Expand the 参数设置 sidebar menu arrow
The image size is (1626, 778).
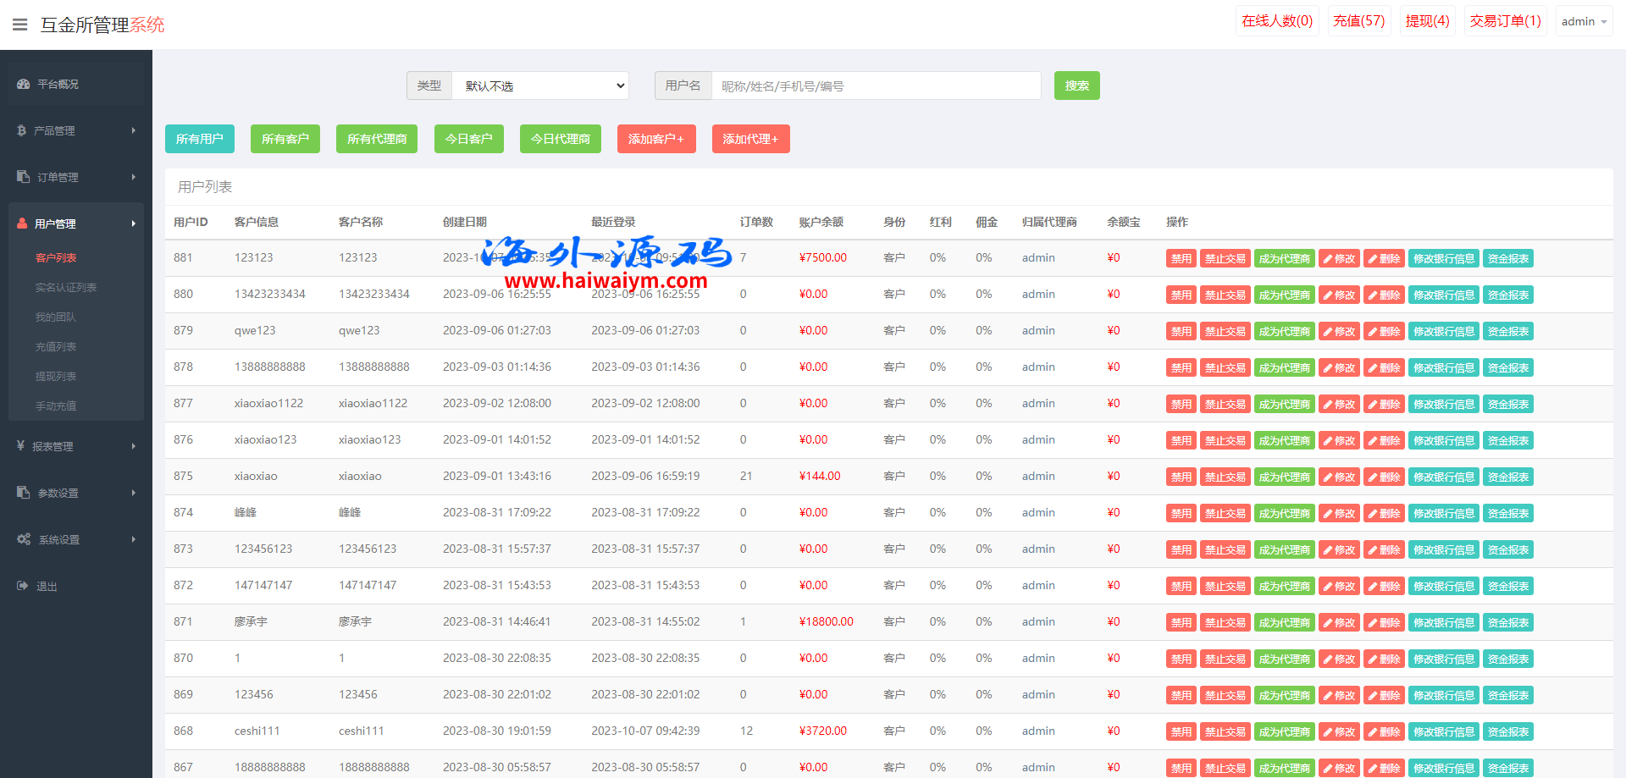[133, 493]
